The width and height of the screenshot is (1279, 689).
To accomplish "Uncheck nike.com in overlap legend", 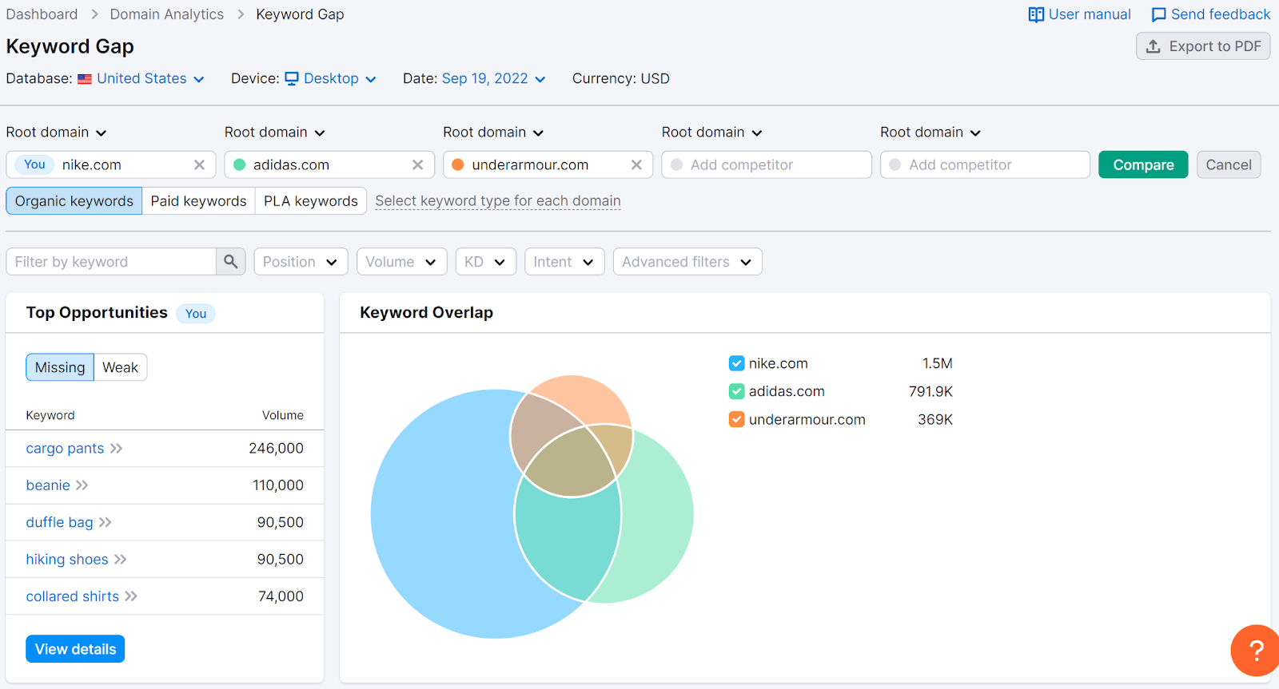I will (737, 363).
